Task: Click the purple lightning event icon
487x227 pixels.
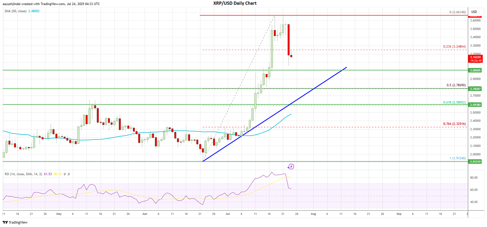Action: click(x=291, y=167)
